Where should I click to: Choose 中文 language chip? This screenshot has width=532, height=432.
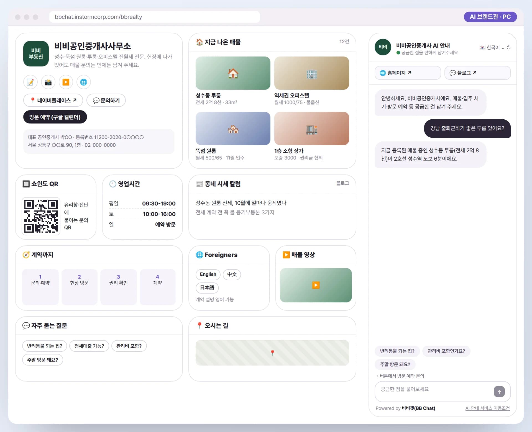point(232,274)
